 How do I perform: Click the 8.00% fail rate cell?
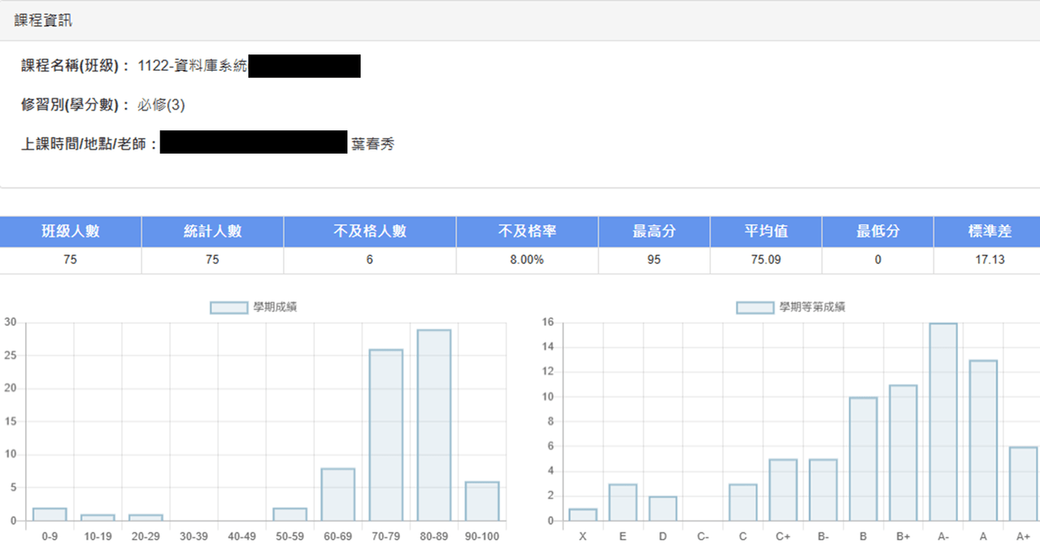tap(527, 260)
